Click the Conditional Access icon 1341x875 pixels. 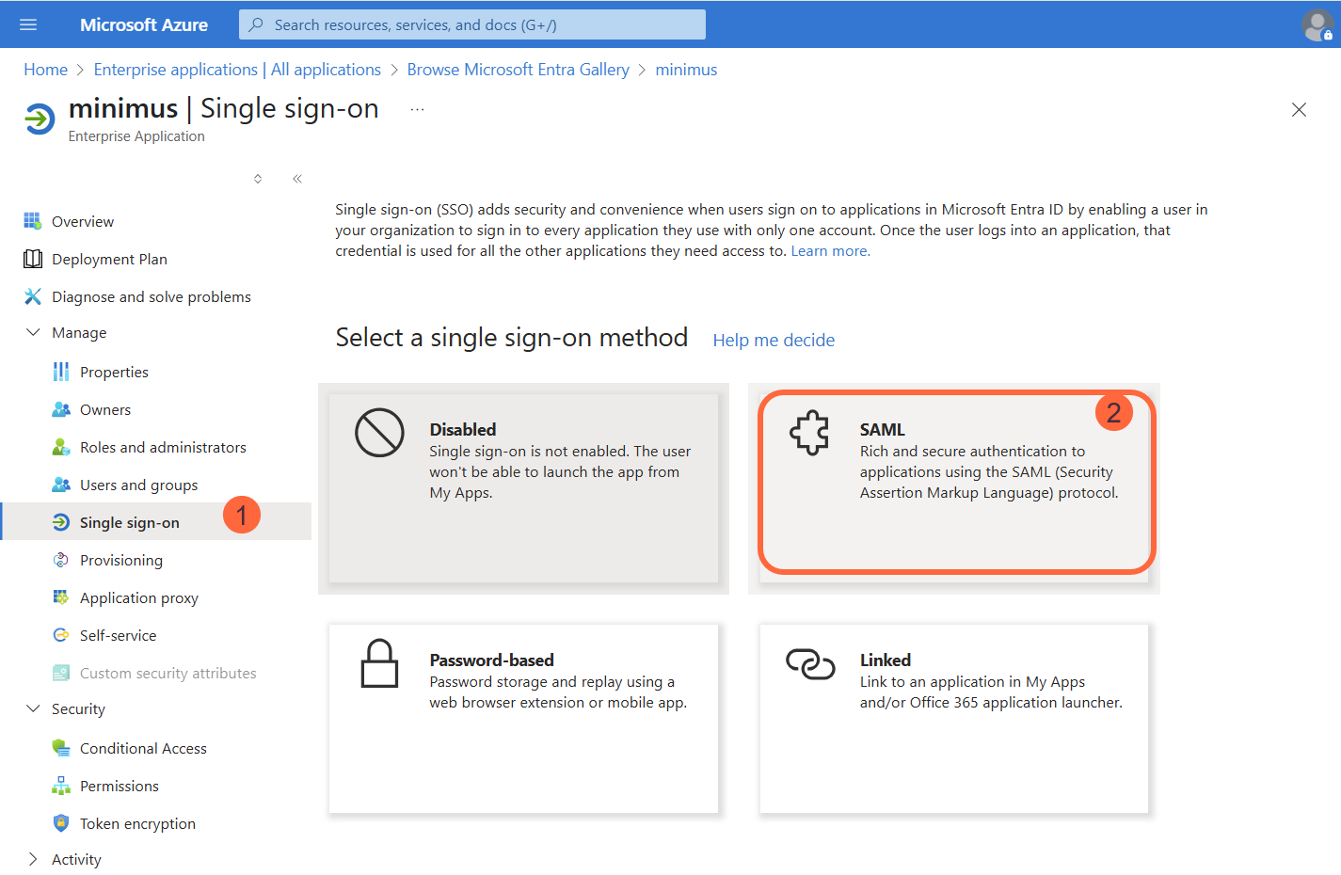pyautogui.click(x=61, y=748)
